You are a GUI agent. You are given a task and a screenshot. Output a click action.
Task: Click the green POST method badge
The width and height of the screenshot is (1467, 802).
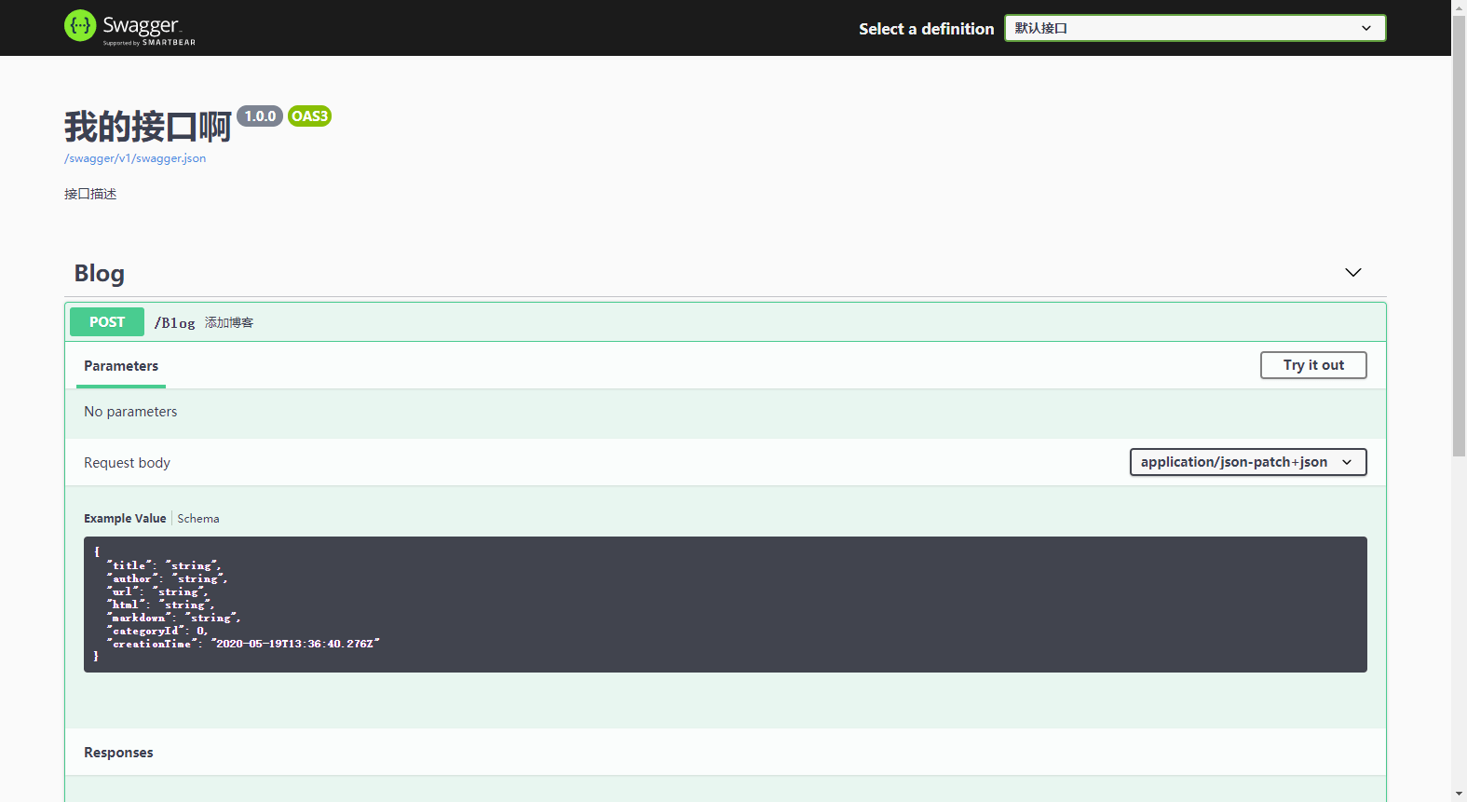pos(107,322)
